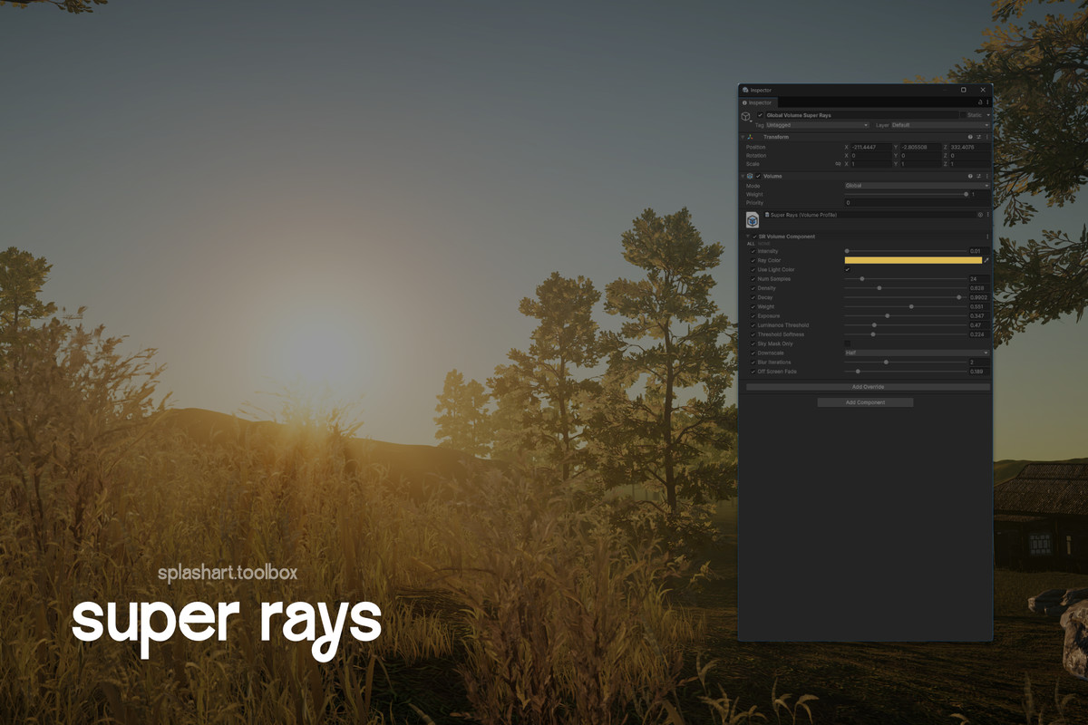Toggle Global Volume Super Rays active checkbox
1088x725 pixels.
760,115
